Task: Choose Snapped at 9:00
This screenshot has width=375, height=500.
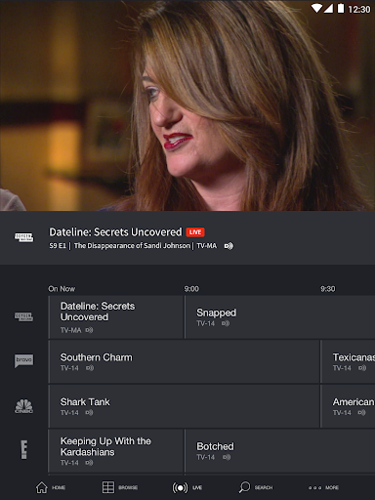Action: coord(280,317)
